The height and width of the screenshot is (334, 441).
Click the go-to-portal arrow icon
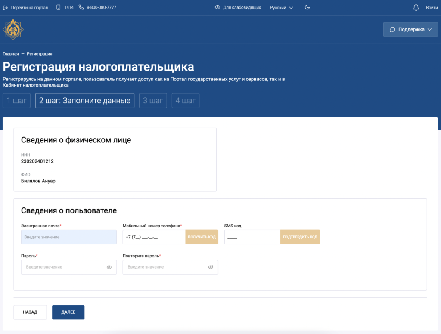click(6, 7)
